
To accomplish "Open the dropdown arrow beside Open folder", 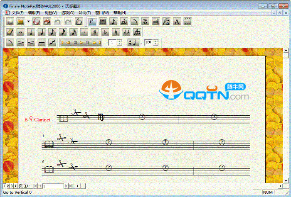I will (x=28, y=22).
